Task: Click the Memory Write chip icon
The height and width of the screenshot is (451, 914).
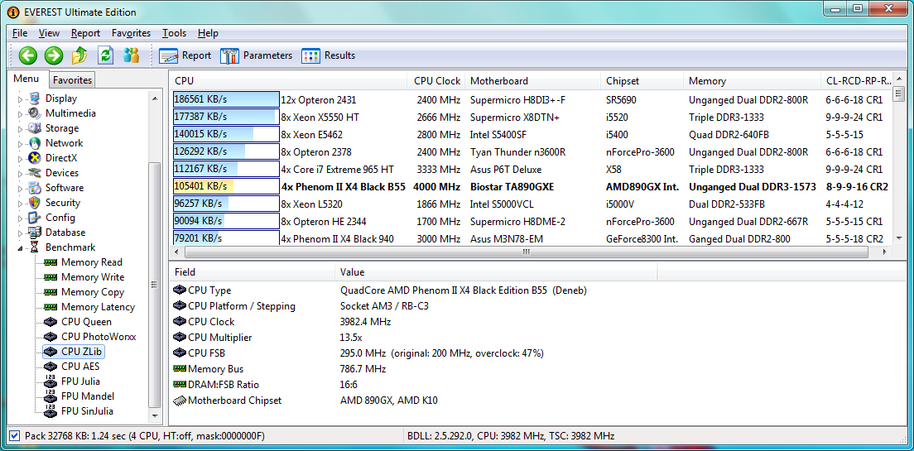Action: (x=51, y=277)
